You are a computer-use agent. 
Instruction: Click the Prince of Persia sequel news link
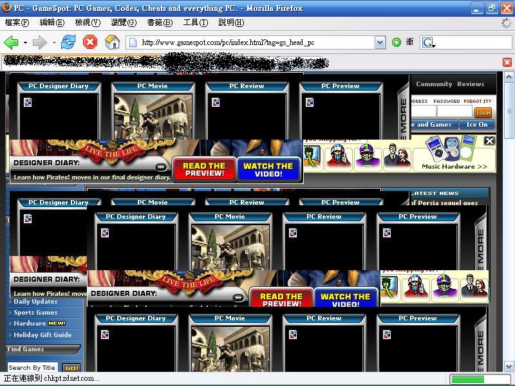(x=444, y=203)
